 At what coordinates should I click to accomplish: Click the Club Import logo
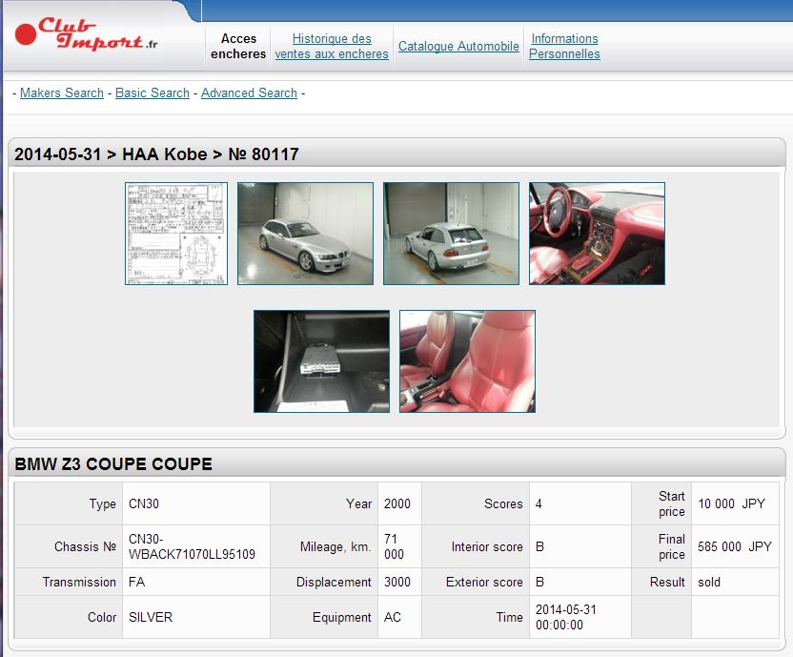click(x=87, y=36)
